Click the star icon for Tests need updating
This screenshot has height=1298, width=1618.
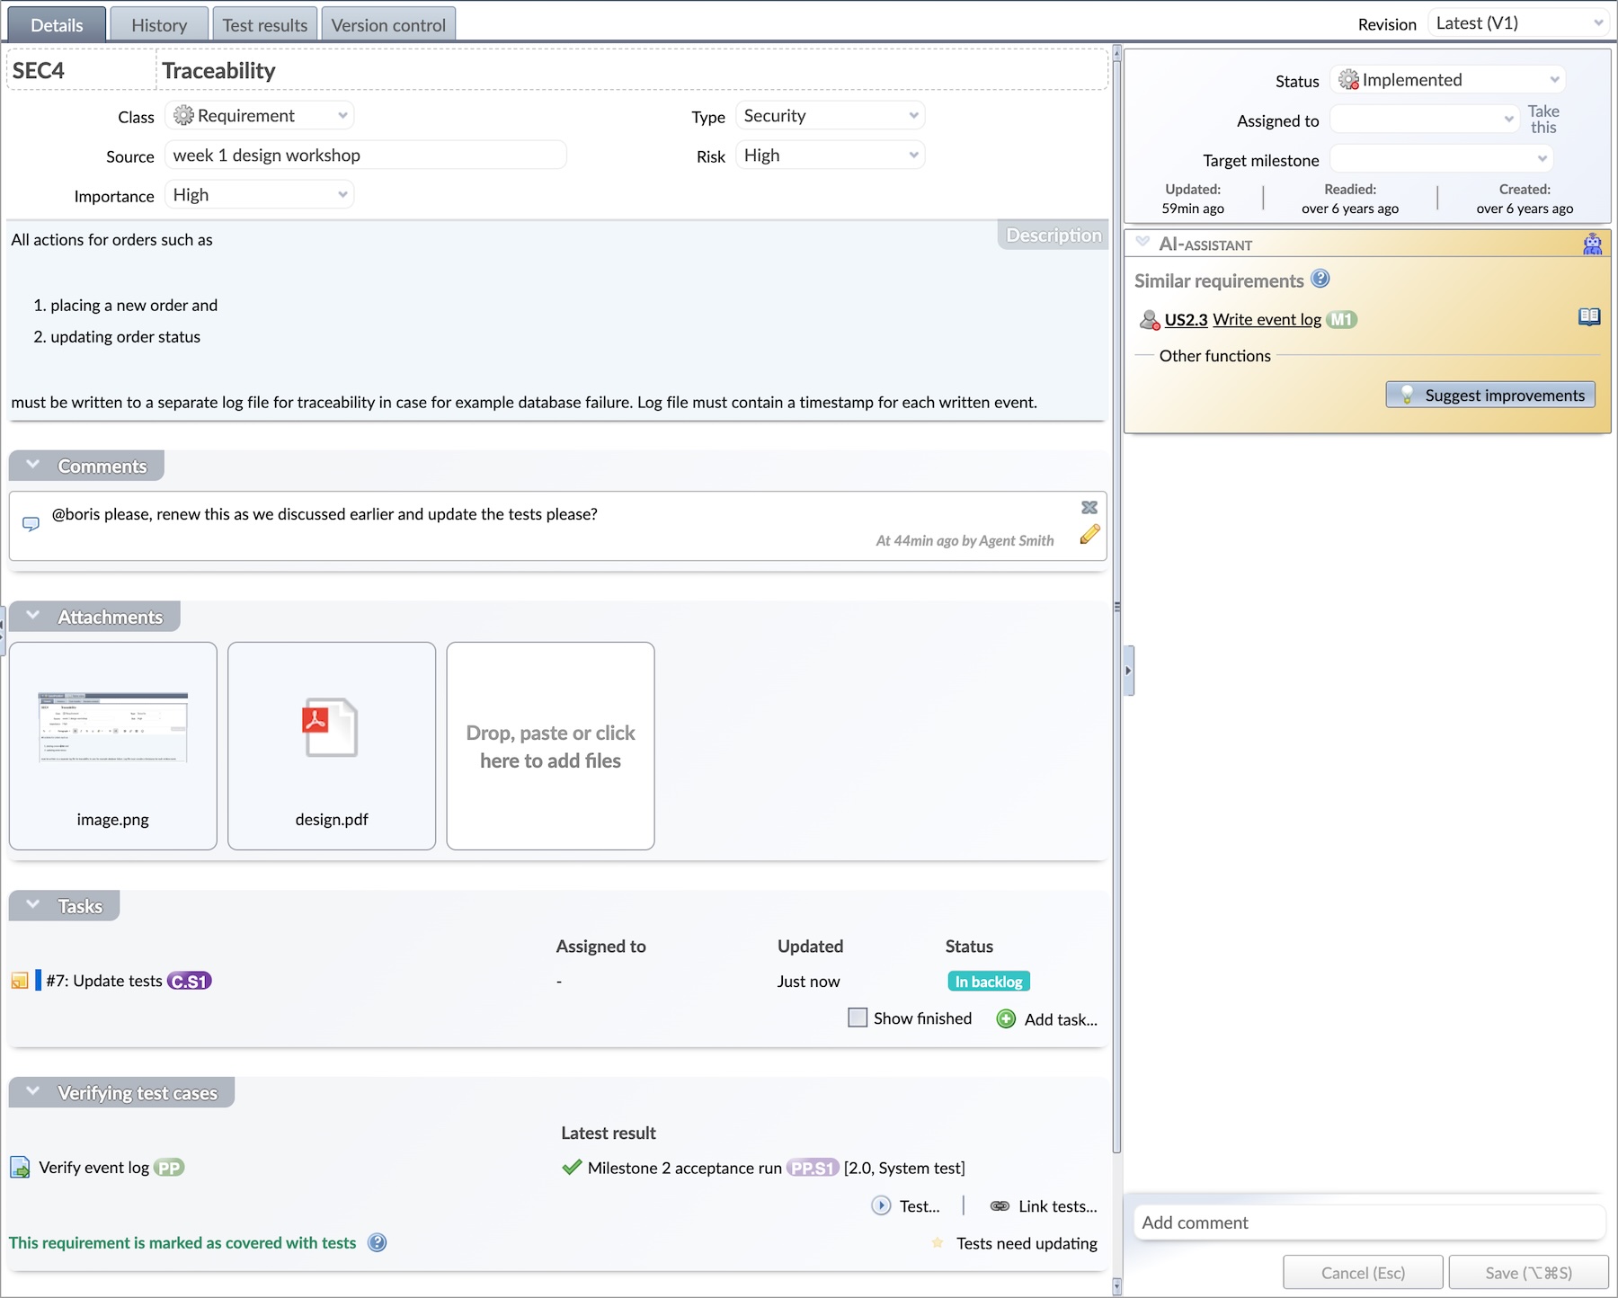[x=938, y=1243]
